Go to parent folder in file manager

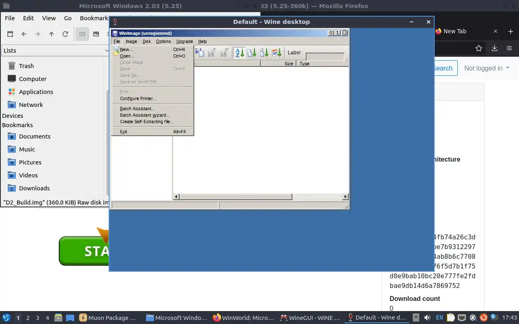pos(51,34)
